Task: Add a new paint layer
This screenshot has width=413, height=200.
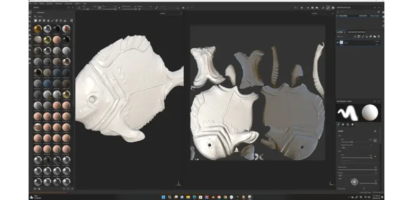Action: (x=363, y=37)
